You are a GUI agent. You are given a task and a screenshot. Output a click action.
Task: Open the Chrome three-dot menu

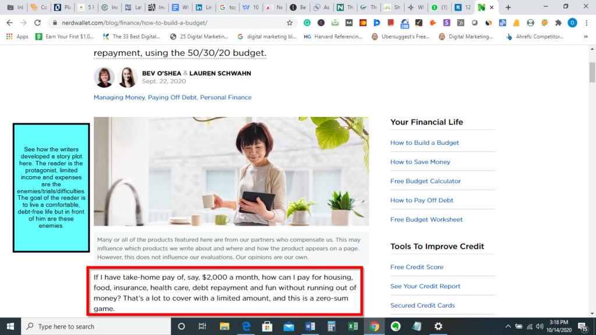pyautogui.click(x=586, y=23)
